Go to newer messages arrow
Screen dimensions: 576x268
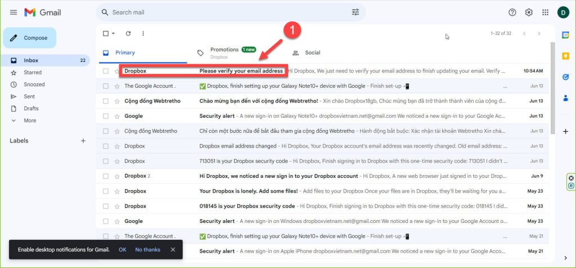(524, 33)
